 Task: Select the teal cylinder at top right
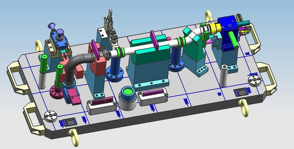coord(244,23)
